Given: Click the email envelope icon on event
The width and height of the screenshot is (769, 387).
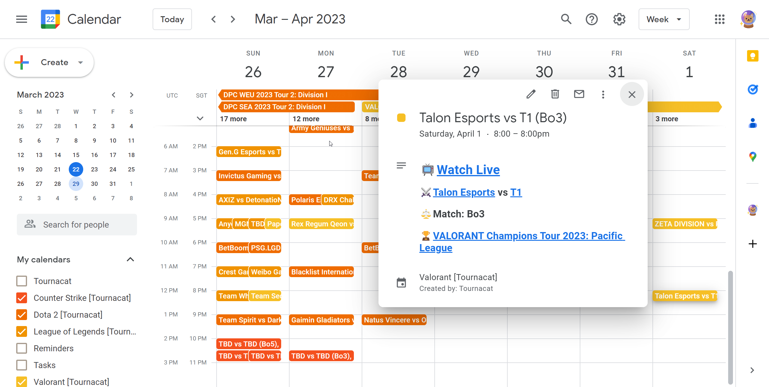Looking at the screenshot, I should tap(579, 94).
